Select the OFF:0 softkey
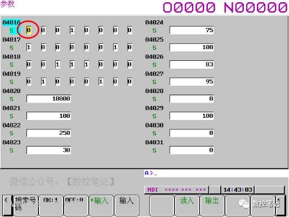 76,205
